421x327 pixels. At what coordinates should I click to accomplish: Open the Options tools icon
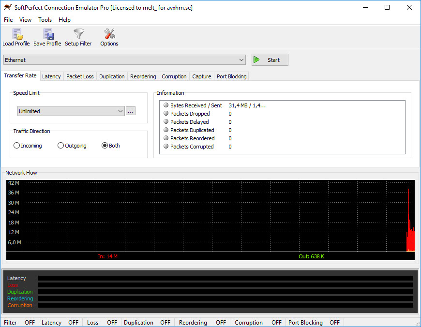coord(109,34)
